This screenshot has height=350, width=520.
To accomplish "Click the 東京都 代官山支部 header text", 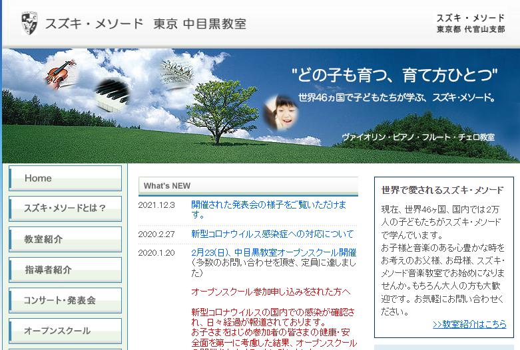I will click(470, 30).
